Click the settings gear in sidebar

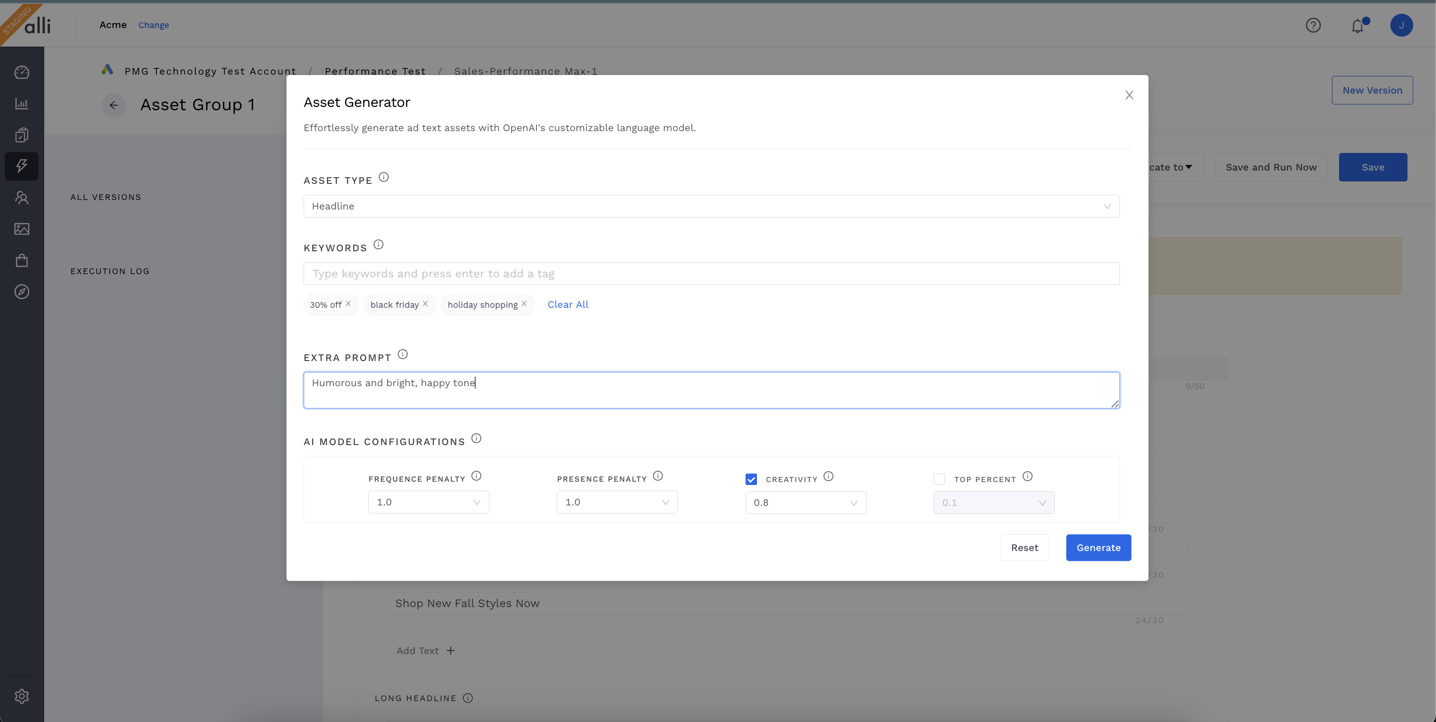click(x=22, y=696)
